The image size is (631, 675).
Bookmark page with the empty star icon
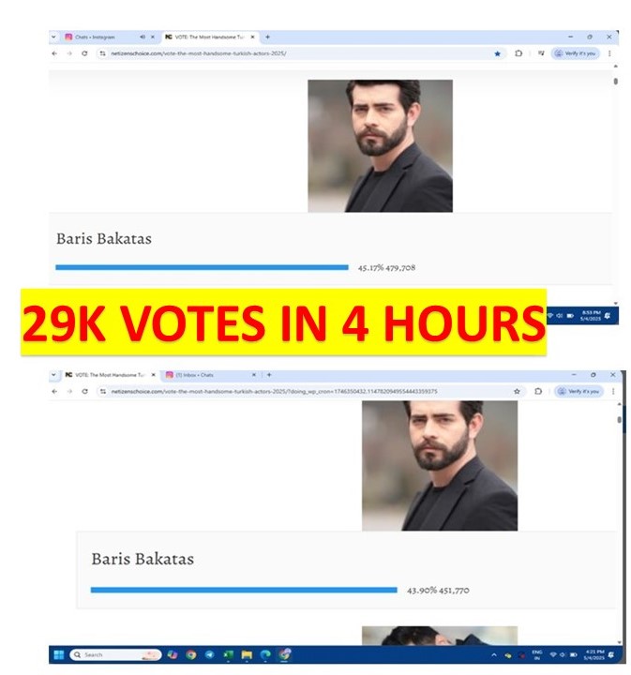point(517,391)
